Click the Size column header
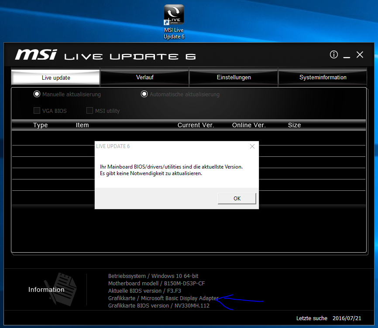The image size is (378, 328). 294,125
